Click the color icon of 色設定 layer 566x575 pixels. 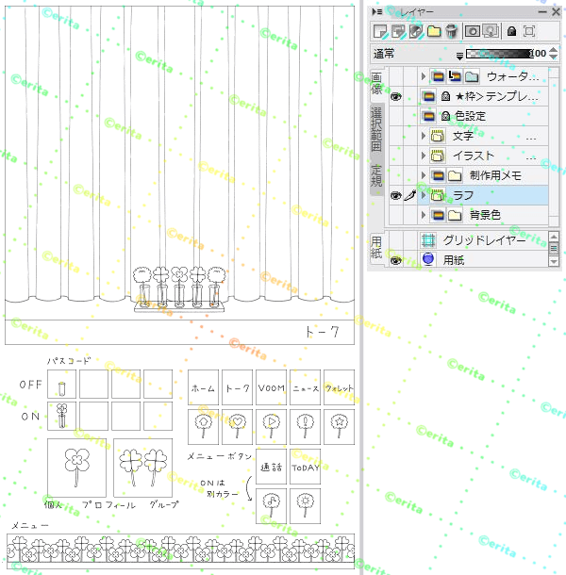428,116
